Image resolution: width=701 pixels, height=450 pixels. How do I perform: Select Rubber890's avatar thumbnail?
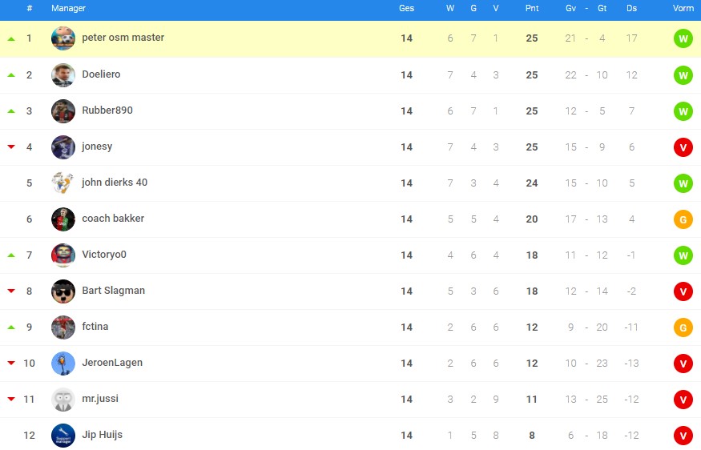(63, 111)
